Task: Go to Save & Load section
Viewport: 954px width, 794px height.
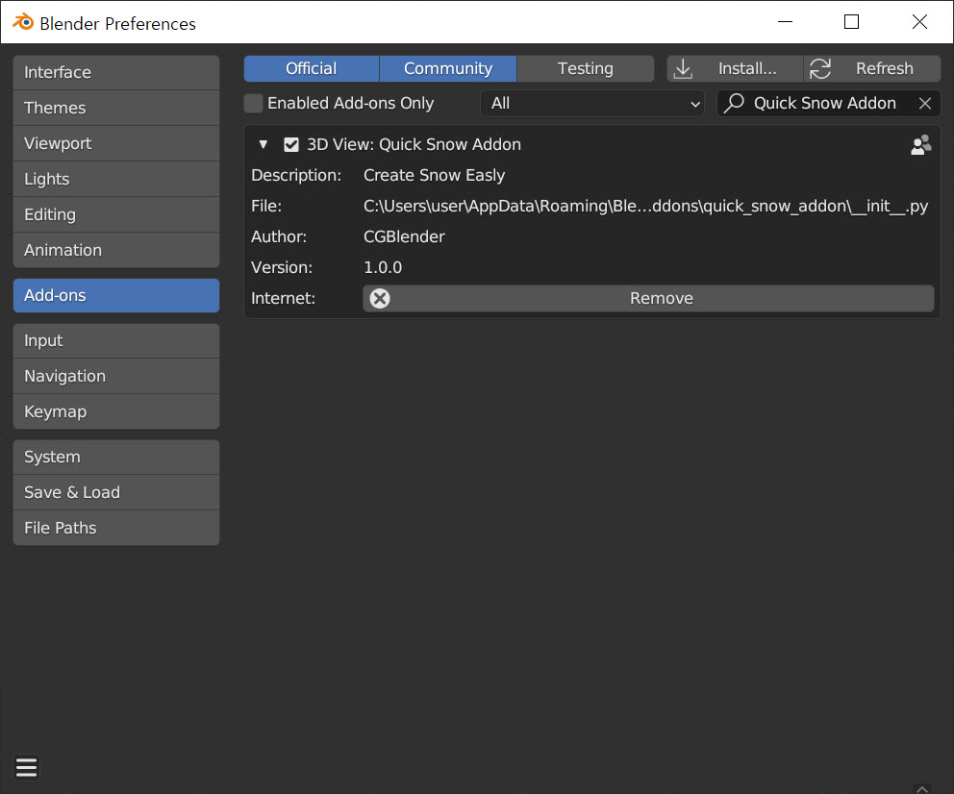Action: (116, 492)
